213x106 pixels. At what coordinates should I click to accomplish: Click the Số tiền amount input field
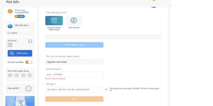point(74,90)
